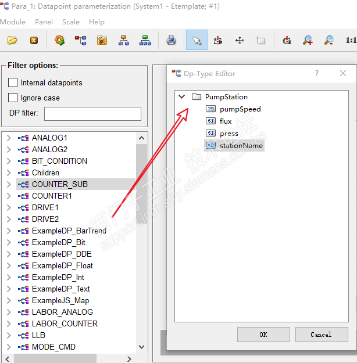The image size is (357, 363).
Task: Click the rectangle frame toolbar icon
Action: click(x=261, y=41)
